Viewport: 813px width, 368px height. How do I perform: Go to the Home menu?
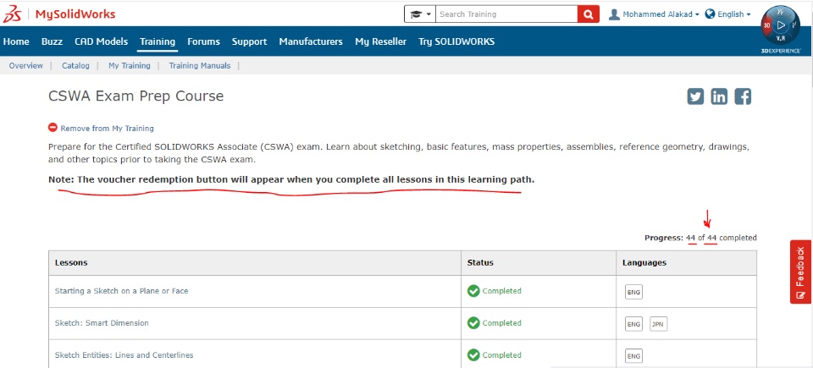point(16,41)
